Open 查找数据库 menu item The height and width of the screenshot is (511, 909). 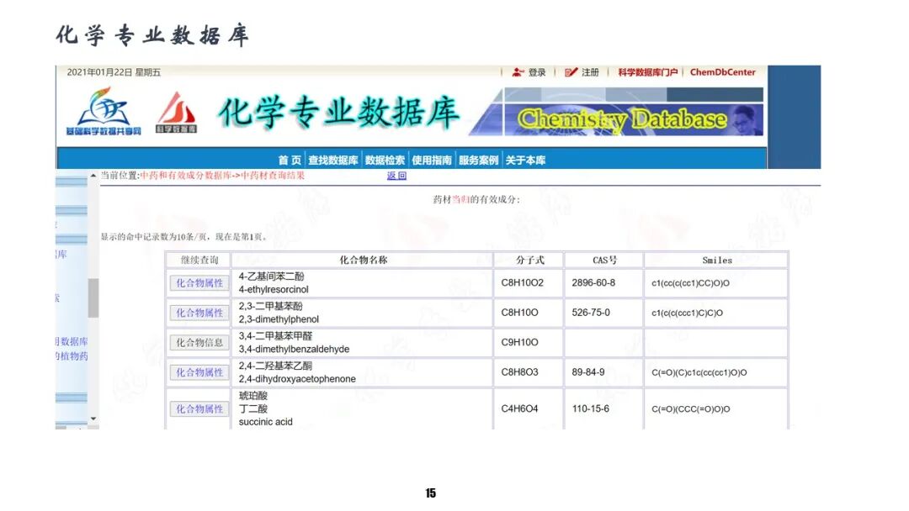tap(332, 161)
